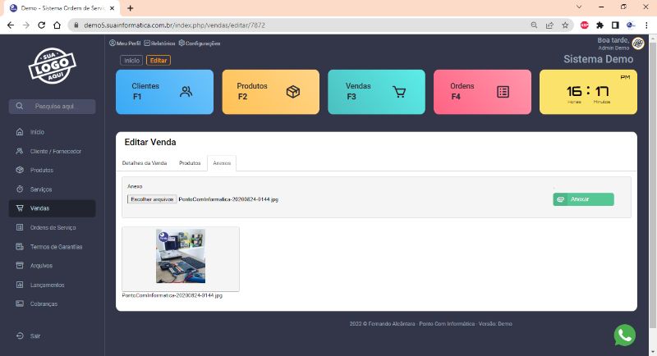The height and width of the screenshot is (356, 657).
Task: Open the attached image thumbnail
Action: click(x=181, y=256)
